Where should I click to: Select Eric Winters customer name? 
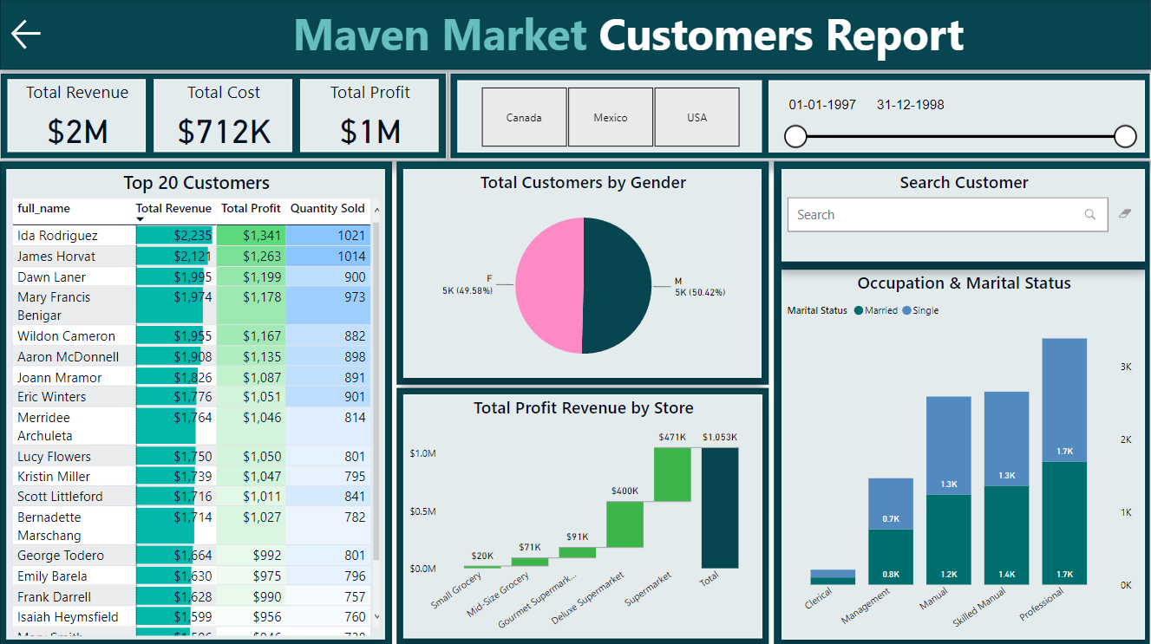click(52, 397)
